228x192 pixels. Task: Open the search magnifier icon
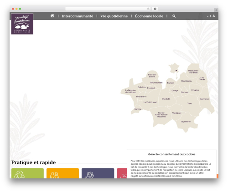coord(174,16)
